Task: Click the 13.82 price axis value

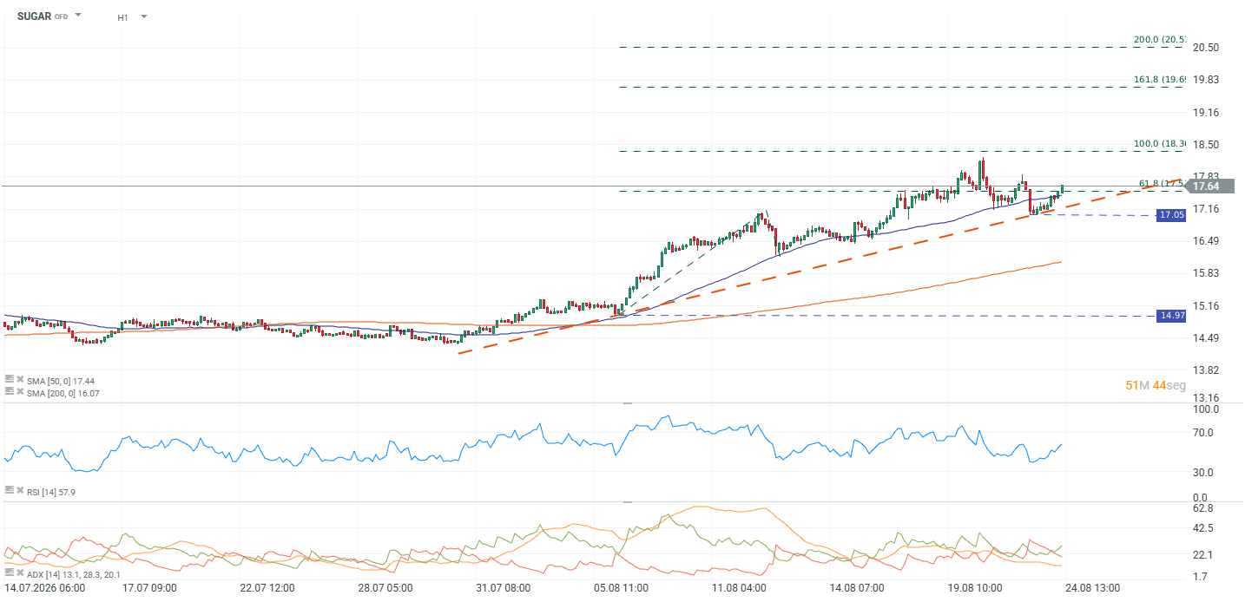Action: (x=1206, y=370)
